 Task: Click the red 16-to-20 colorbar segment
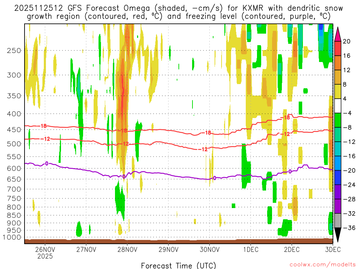point(338,48)
